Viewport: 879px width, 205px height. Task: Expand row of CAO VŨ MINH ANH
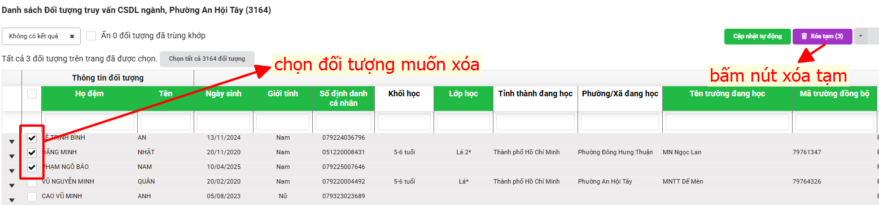coord(12,200)
